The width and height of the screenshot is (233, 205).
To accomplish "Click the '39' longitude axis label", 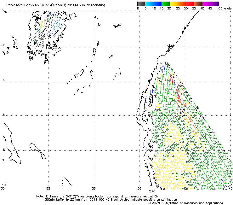I will coord(139,189).
